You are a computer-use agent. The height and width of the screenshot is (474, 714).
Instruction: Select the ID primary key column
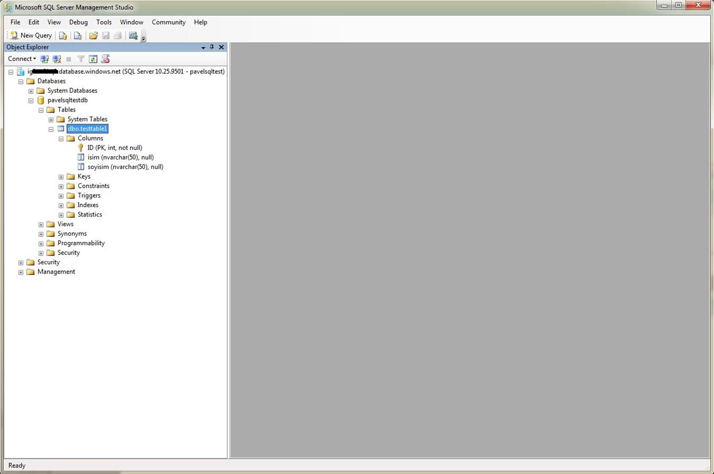click(115, 147)
